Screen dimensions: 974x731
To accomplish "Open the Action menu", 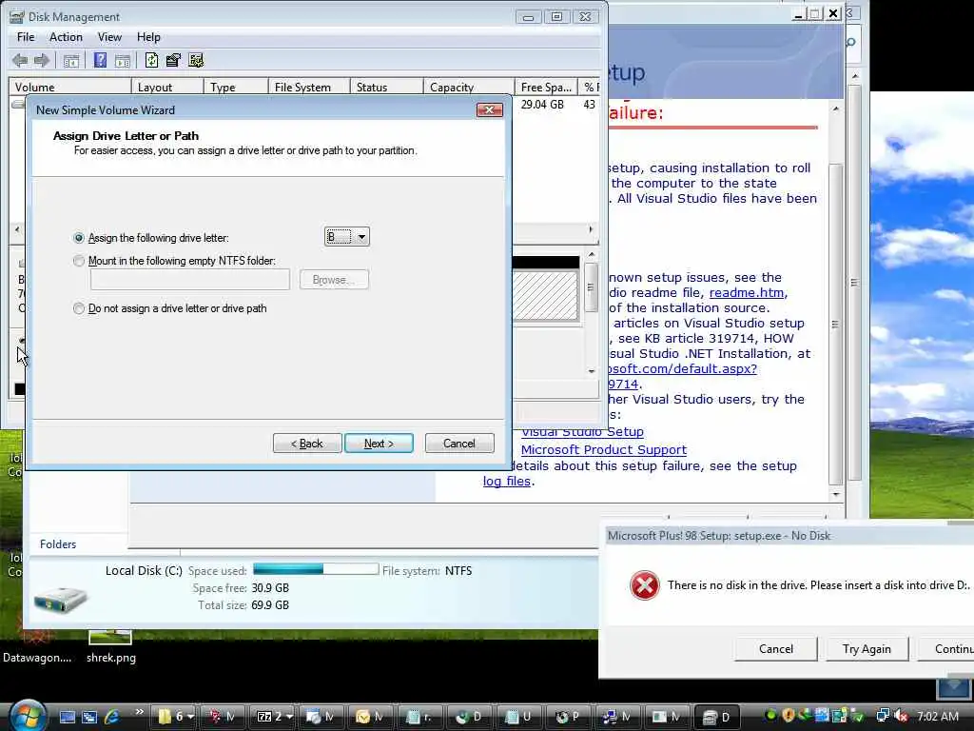I will tap(66, 37).
